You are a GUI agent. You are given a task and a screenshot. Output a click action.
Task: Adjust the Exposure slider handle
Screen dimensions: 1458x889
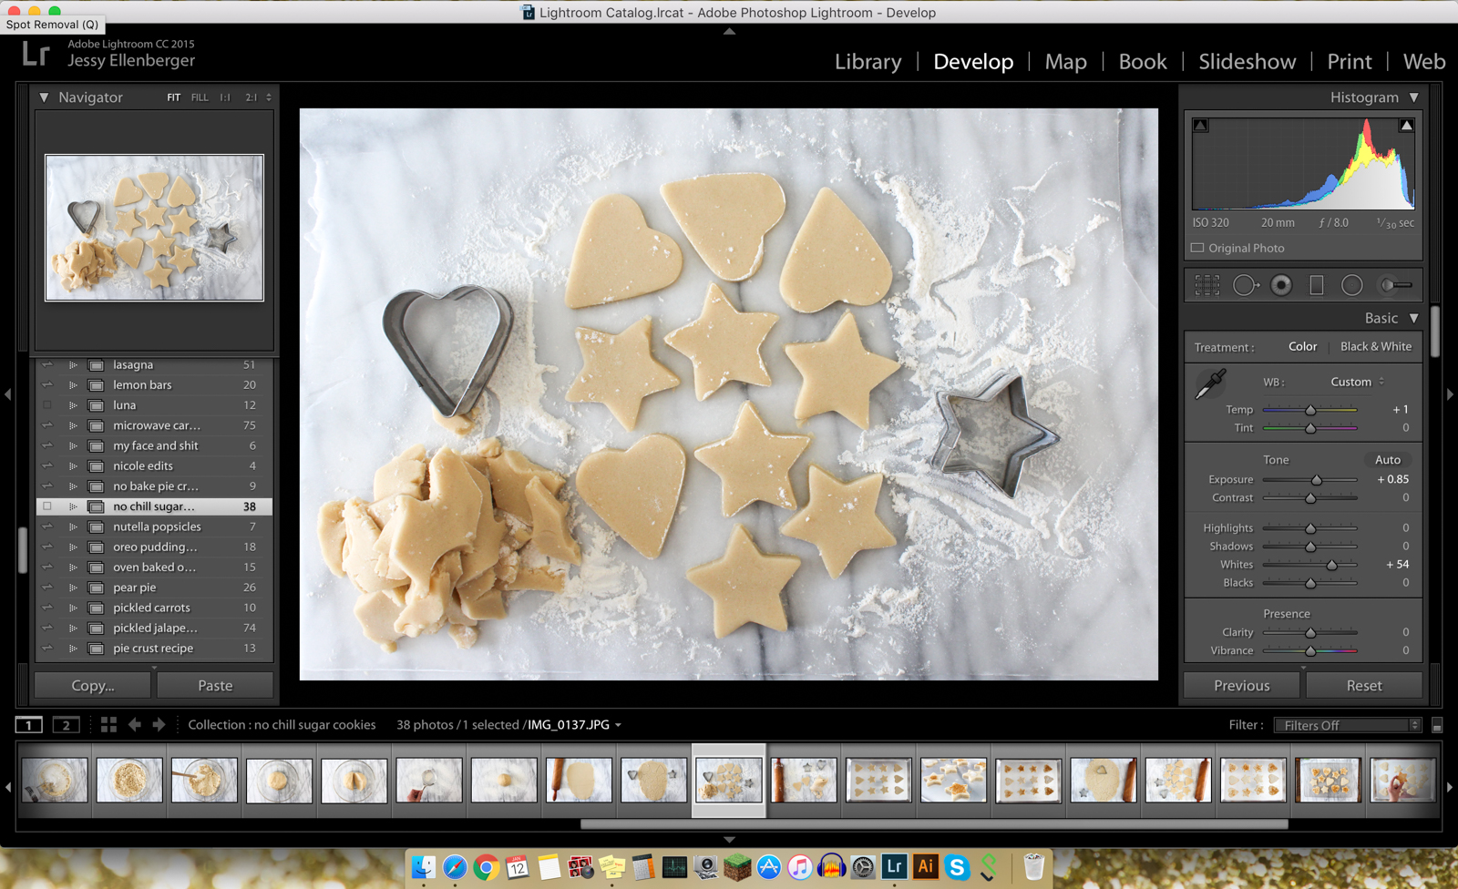click(1317, 480)
